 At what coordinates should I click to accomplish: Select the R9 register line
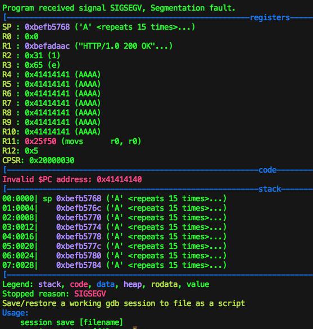click(51, 122)
